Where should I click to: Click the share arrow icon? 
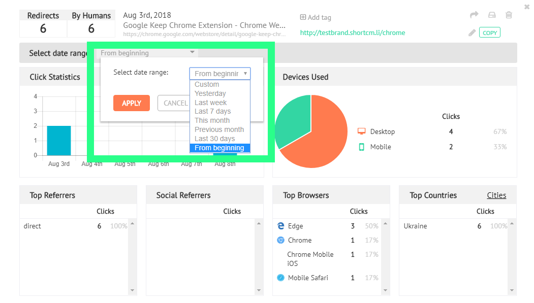tap(474, 15)
